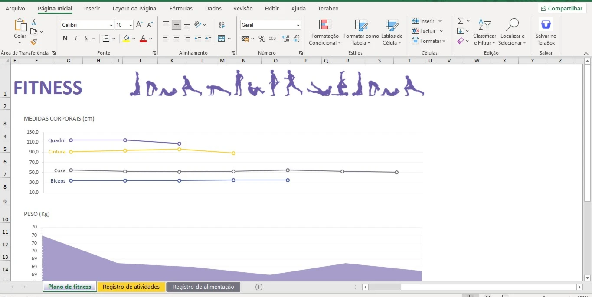The image size is (592, 297).
Task: Click the AutoSum sigma icon
Action: (x=461, y=21)
